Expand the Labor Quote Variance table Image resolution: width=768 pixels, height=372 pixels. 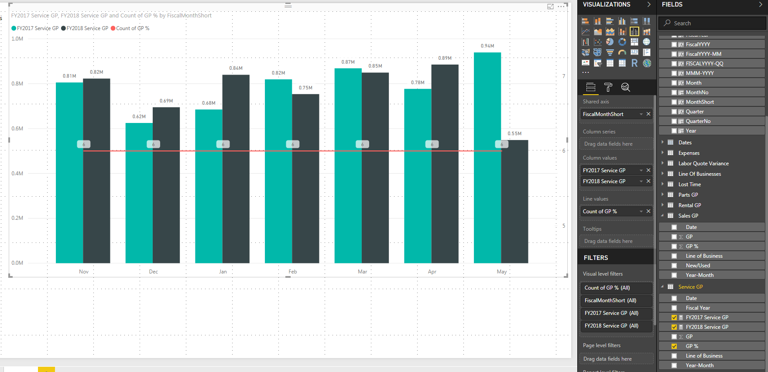tap(662, 163)
